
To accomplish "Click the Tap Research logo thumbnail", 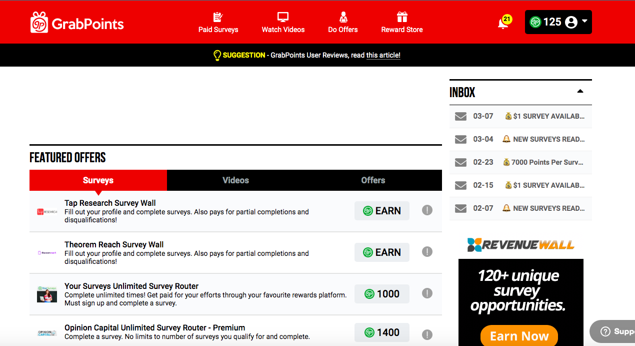I will pos(47,212).
